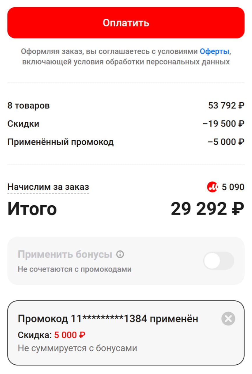Open the Оферты terms link
252x374 pixels.
coord(214,52)
